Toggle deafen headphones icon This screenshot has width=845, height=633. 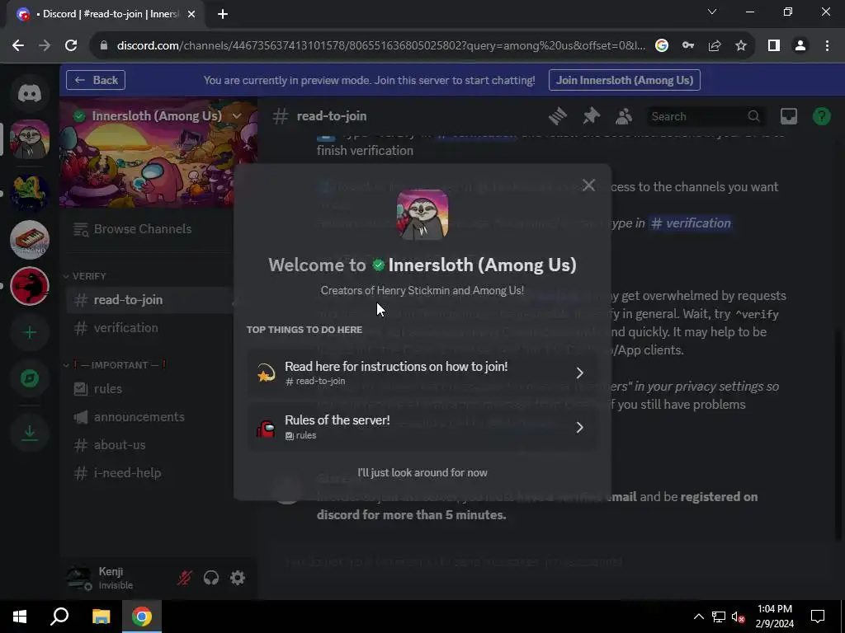coord(211,578)
